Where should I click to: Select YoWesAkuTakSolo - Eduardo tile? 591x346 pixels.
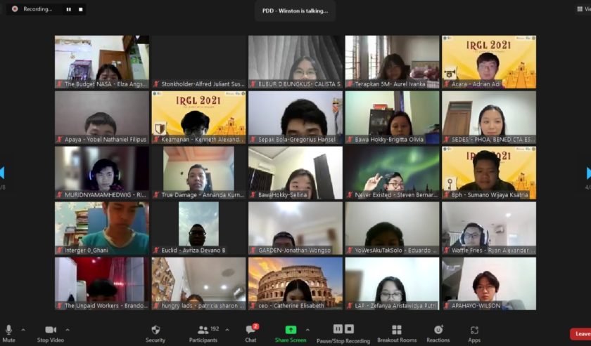(392, 228)
